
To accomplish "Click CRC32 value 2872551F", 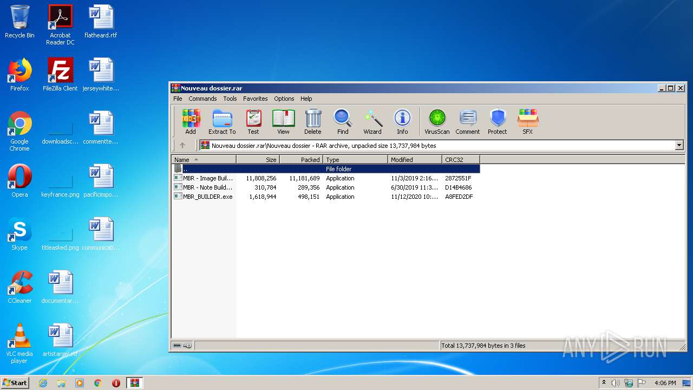I will tap(458, 178).
